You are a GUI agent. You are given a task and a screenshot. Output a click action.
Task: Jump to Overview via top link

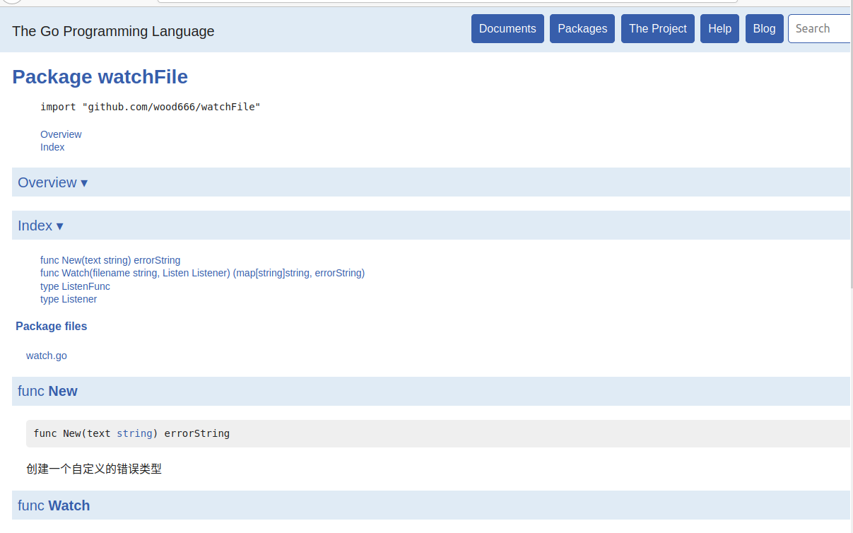click(61, 134)
